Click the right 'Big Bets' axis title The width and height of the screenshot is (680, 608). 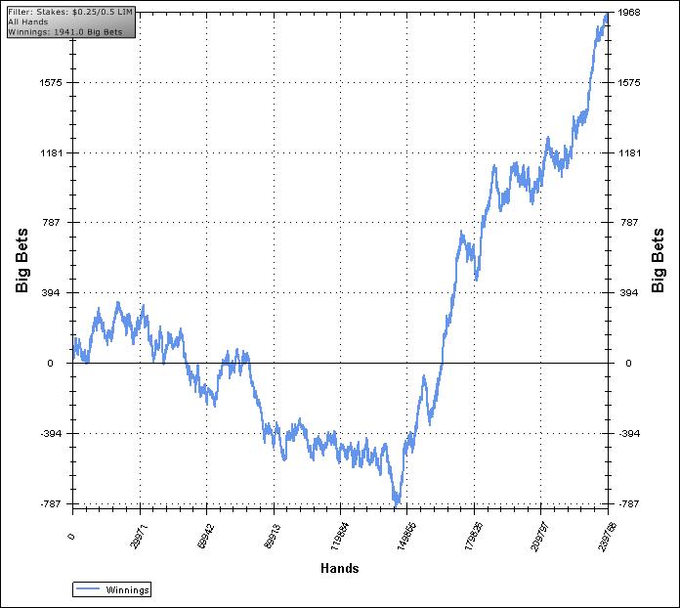pyautogui.click(x=658, y=261)
